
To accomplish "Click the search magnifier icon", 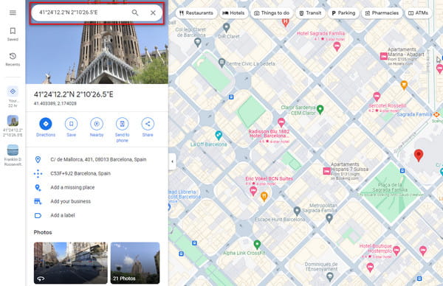I will 135,13.
